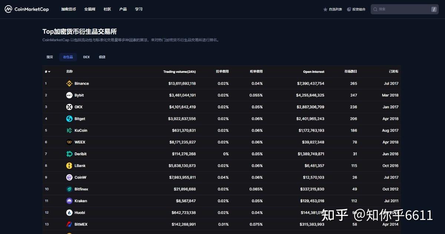
Task: Open the 学习 menu
Action: pos(139,9)
